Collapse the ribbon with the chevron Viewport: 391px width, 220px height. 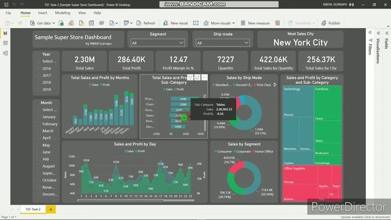[x=388, y=26]
